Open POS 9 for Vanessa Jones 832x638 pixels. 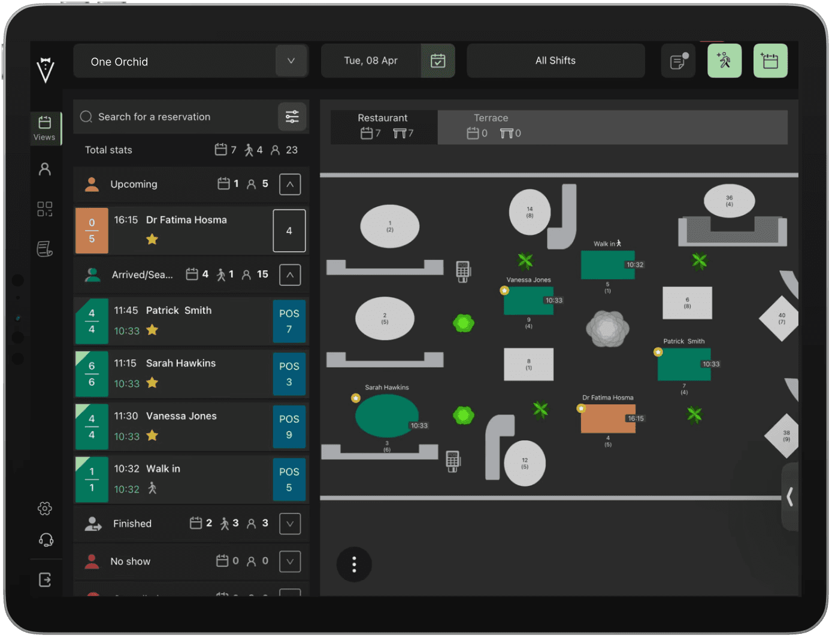coord(289,427)
